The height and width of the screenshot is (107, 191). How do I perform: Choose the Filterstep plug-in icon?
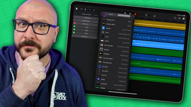(x=101, y=53)
